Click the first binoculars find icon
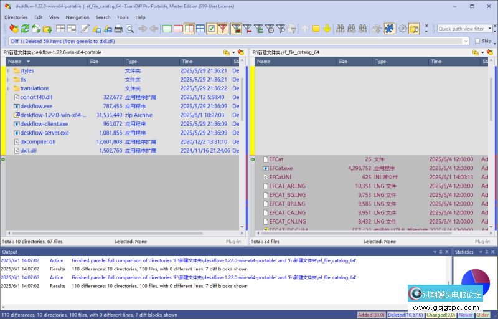Image resolution: width=498 pixels, height=319 pixels. 340,29
